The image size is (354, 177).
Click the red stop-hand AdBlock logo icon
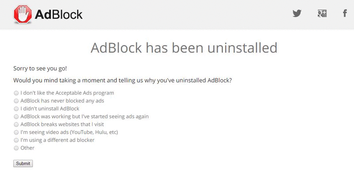point(23,14)
